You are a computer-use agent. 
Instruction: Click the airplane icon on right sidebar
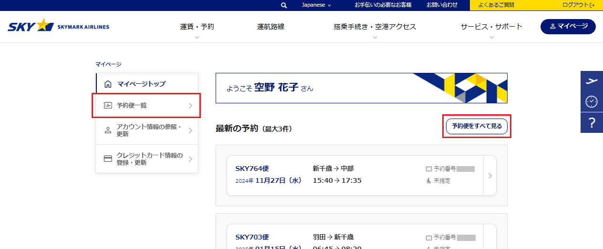592,80
